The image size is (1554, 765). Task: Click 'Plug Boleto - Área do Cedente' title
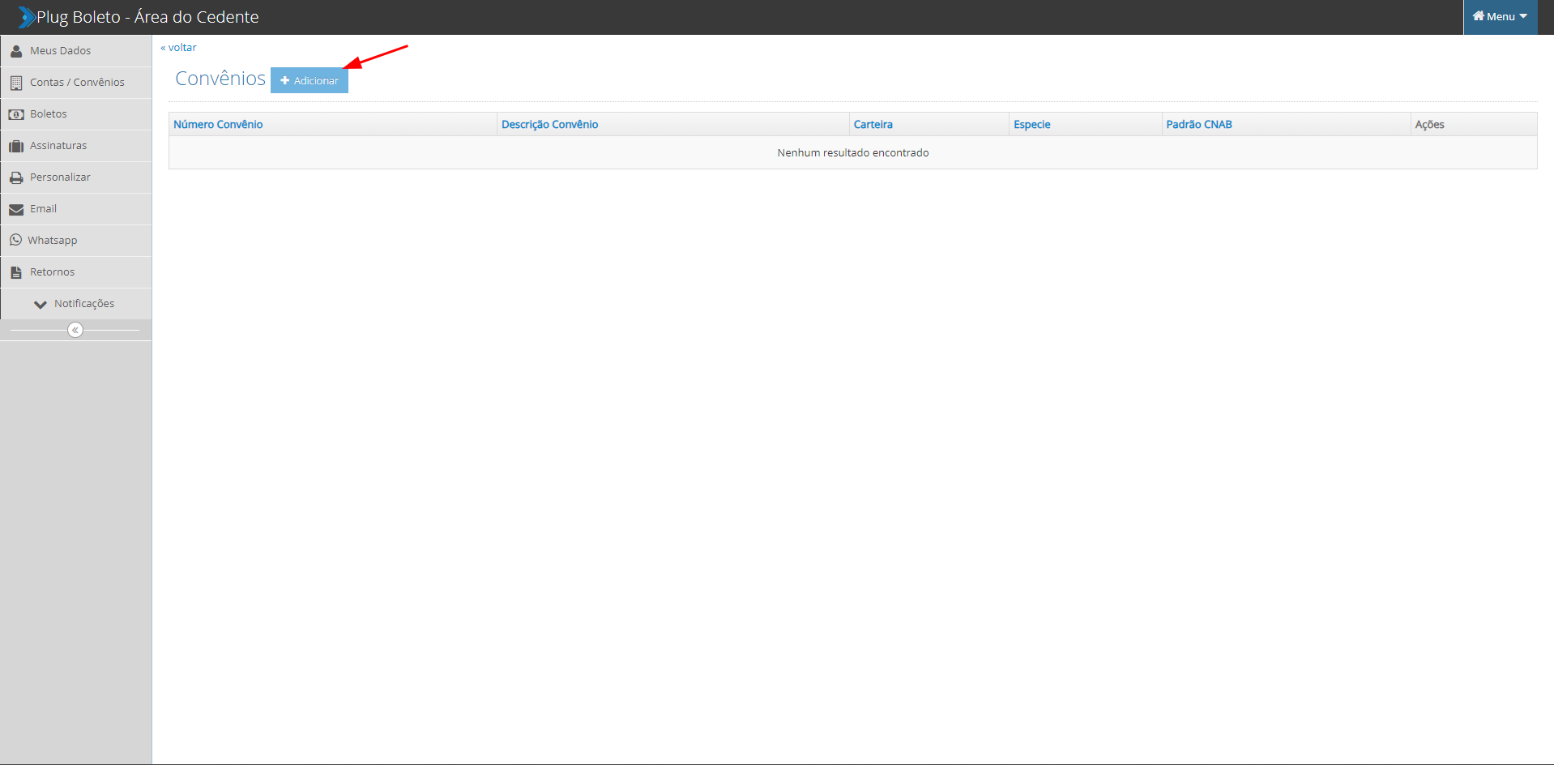point(147,17)
